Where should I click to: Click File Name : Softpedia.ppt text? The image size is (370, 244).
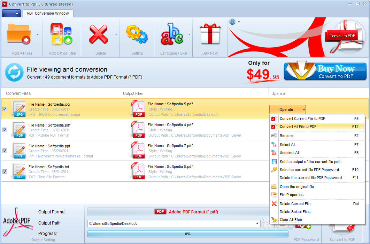coord(49,146)
